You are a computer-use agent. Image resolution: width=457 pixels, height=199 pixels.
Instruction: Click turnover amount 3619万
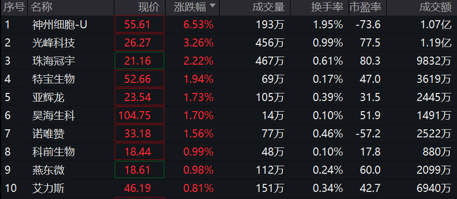click(434, 79)
